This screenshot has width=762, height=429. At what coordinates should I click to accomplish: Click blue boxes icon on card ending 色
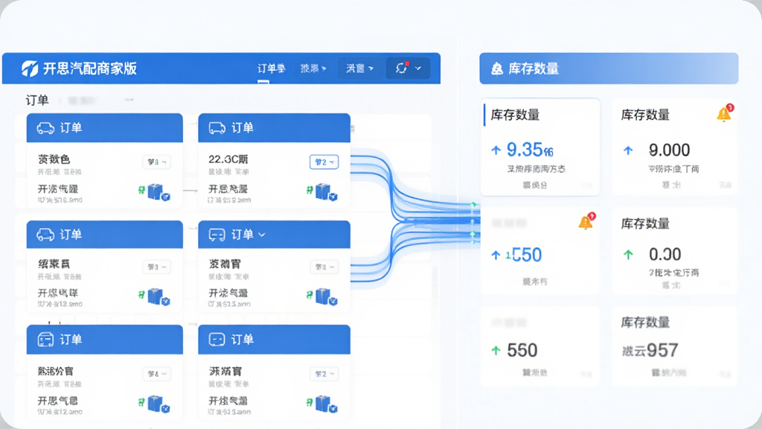pyautogui.click(x=159, y=191)
